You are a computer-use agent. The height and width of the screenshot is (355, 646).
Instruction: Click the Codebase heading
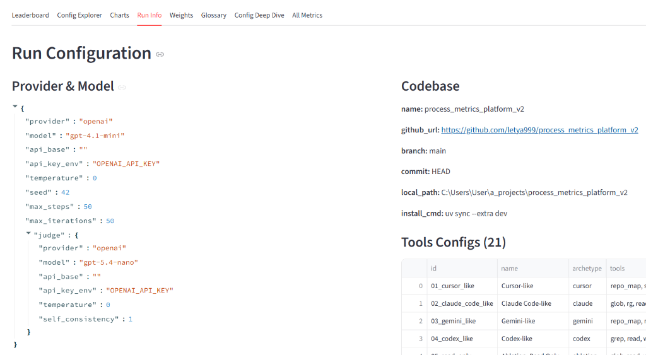pyautogui.click(x=430, y=86)
